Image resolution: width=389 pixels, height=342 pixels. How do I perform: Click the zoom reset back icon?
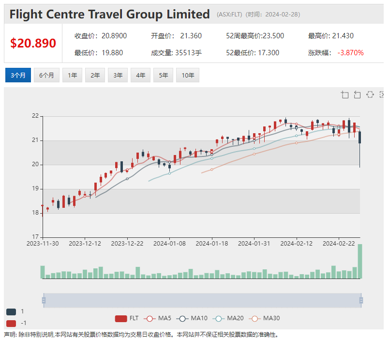358,94
